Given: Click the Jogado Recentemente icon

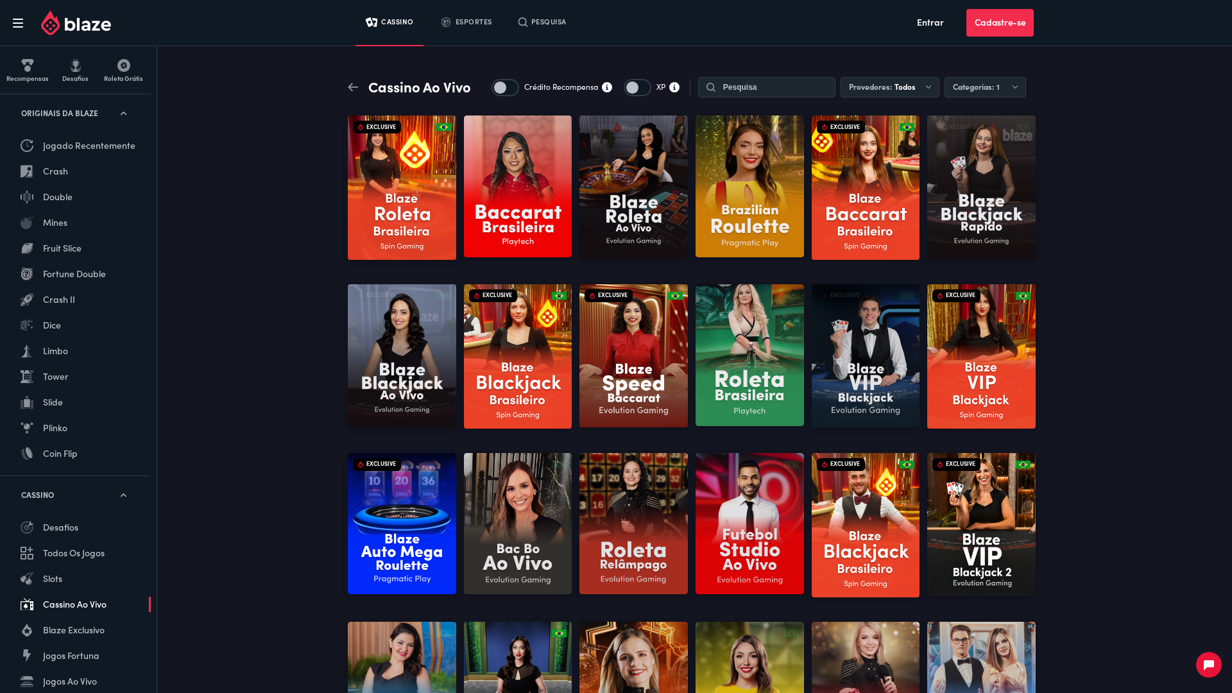Looking at the screenshot, I should pos(27,146).
